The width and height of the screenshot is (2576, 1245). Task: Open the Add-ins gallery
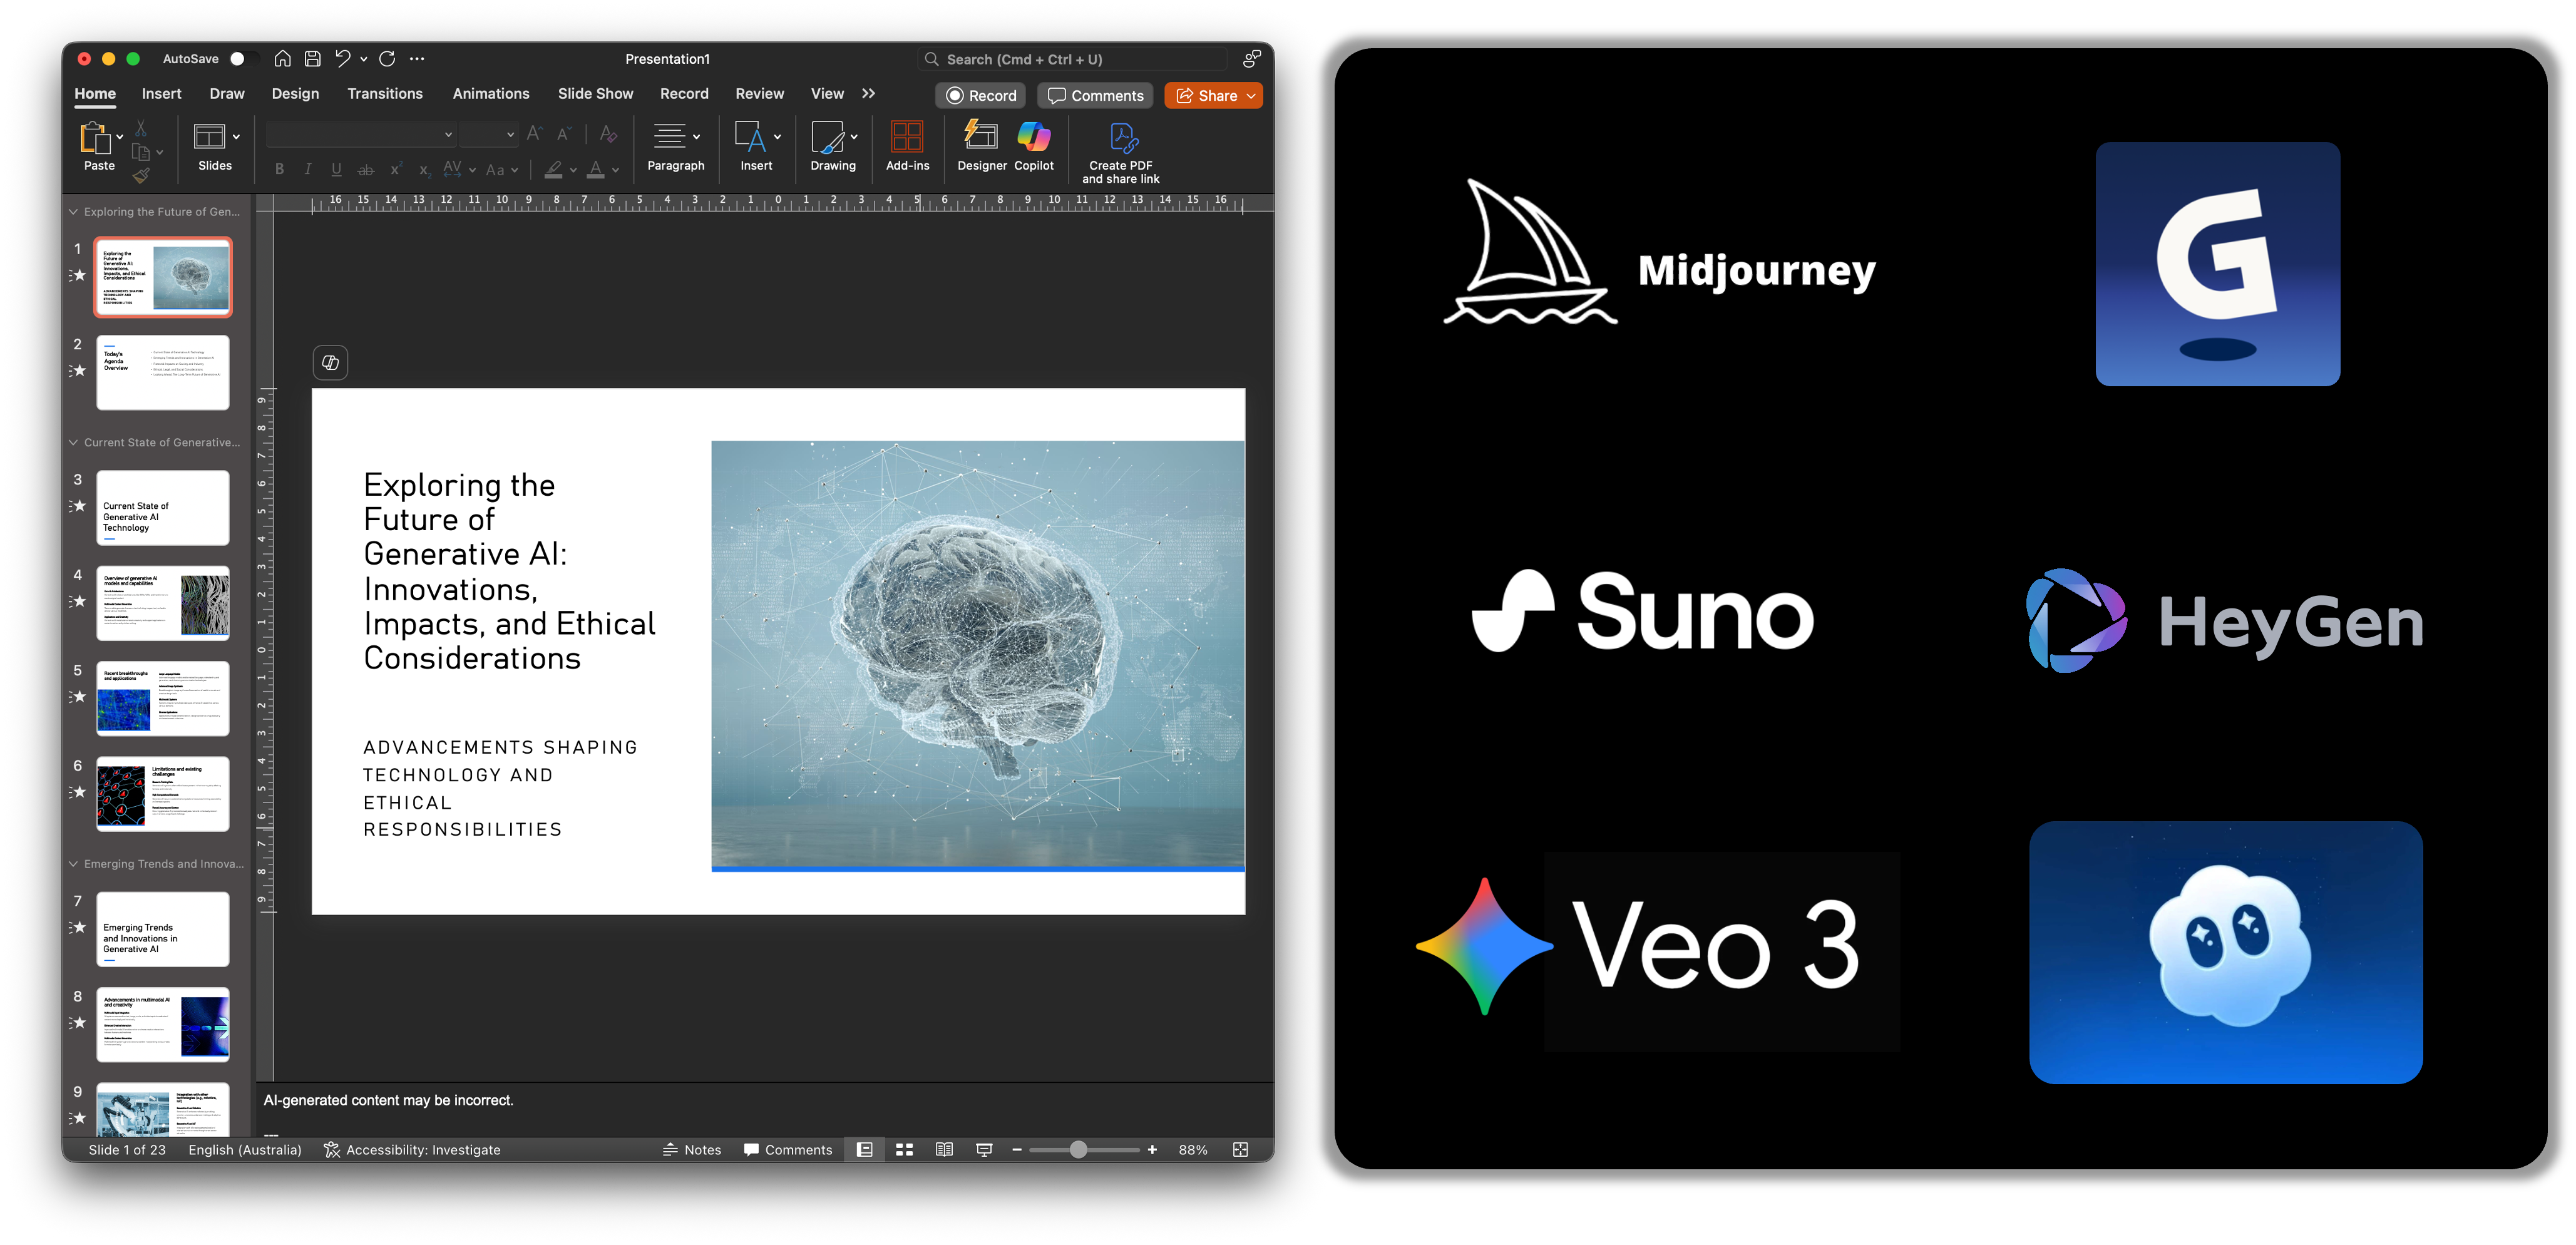(907, 146)
